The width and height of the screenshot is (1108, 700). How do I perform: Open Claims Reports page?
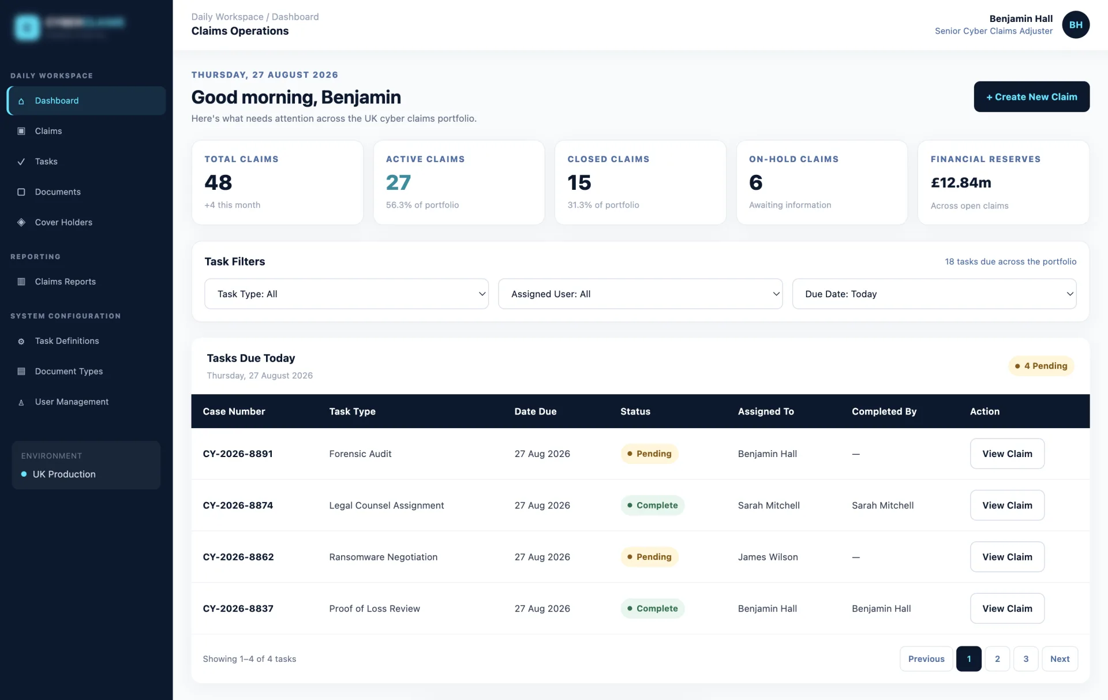click(87, 282)
